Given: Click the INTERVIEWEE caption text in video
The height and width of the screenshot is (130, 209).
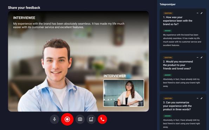Looking at the screenshot, I should (x=24, y=18).
